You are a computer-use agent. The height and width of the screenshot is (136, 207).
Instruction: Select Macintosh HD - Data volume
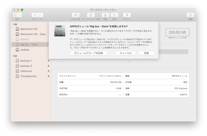coord(30,34)
